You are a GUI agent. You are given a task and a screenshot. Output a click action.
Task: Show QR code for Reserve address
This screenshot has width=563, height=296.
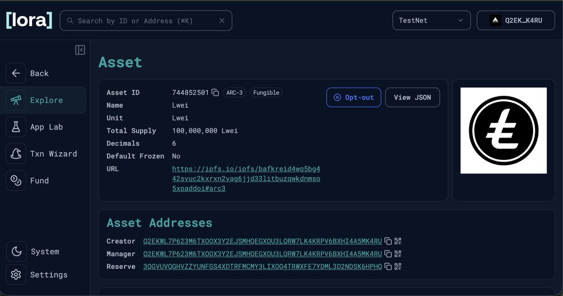398,266
